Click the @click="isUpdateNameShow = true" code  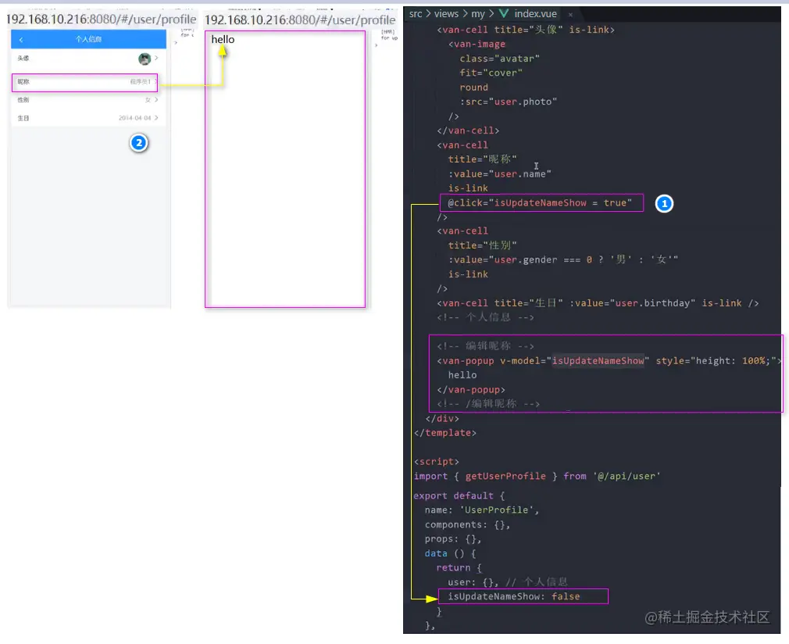[x=540, y=202]
